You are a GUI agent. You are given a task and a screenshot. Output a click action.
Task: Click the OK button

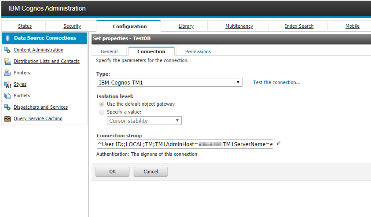click(x=112, y=172)
